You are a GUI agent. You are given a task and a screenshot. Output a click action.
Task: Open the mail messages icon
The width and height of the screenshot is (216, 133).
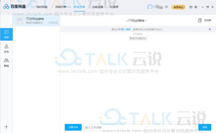(x=191, y=7)
